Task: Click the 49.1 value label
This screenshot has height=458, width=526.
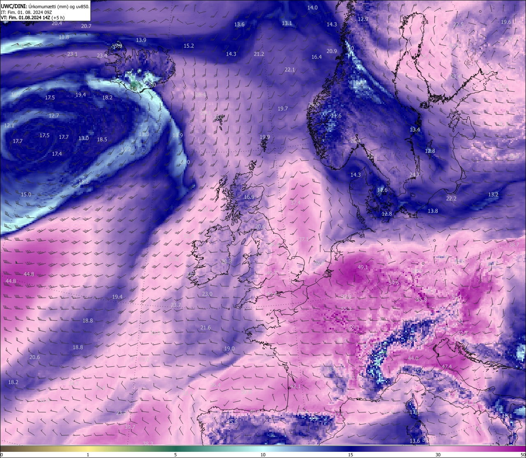Action: (363, 267)
